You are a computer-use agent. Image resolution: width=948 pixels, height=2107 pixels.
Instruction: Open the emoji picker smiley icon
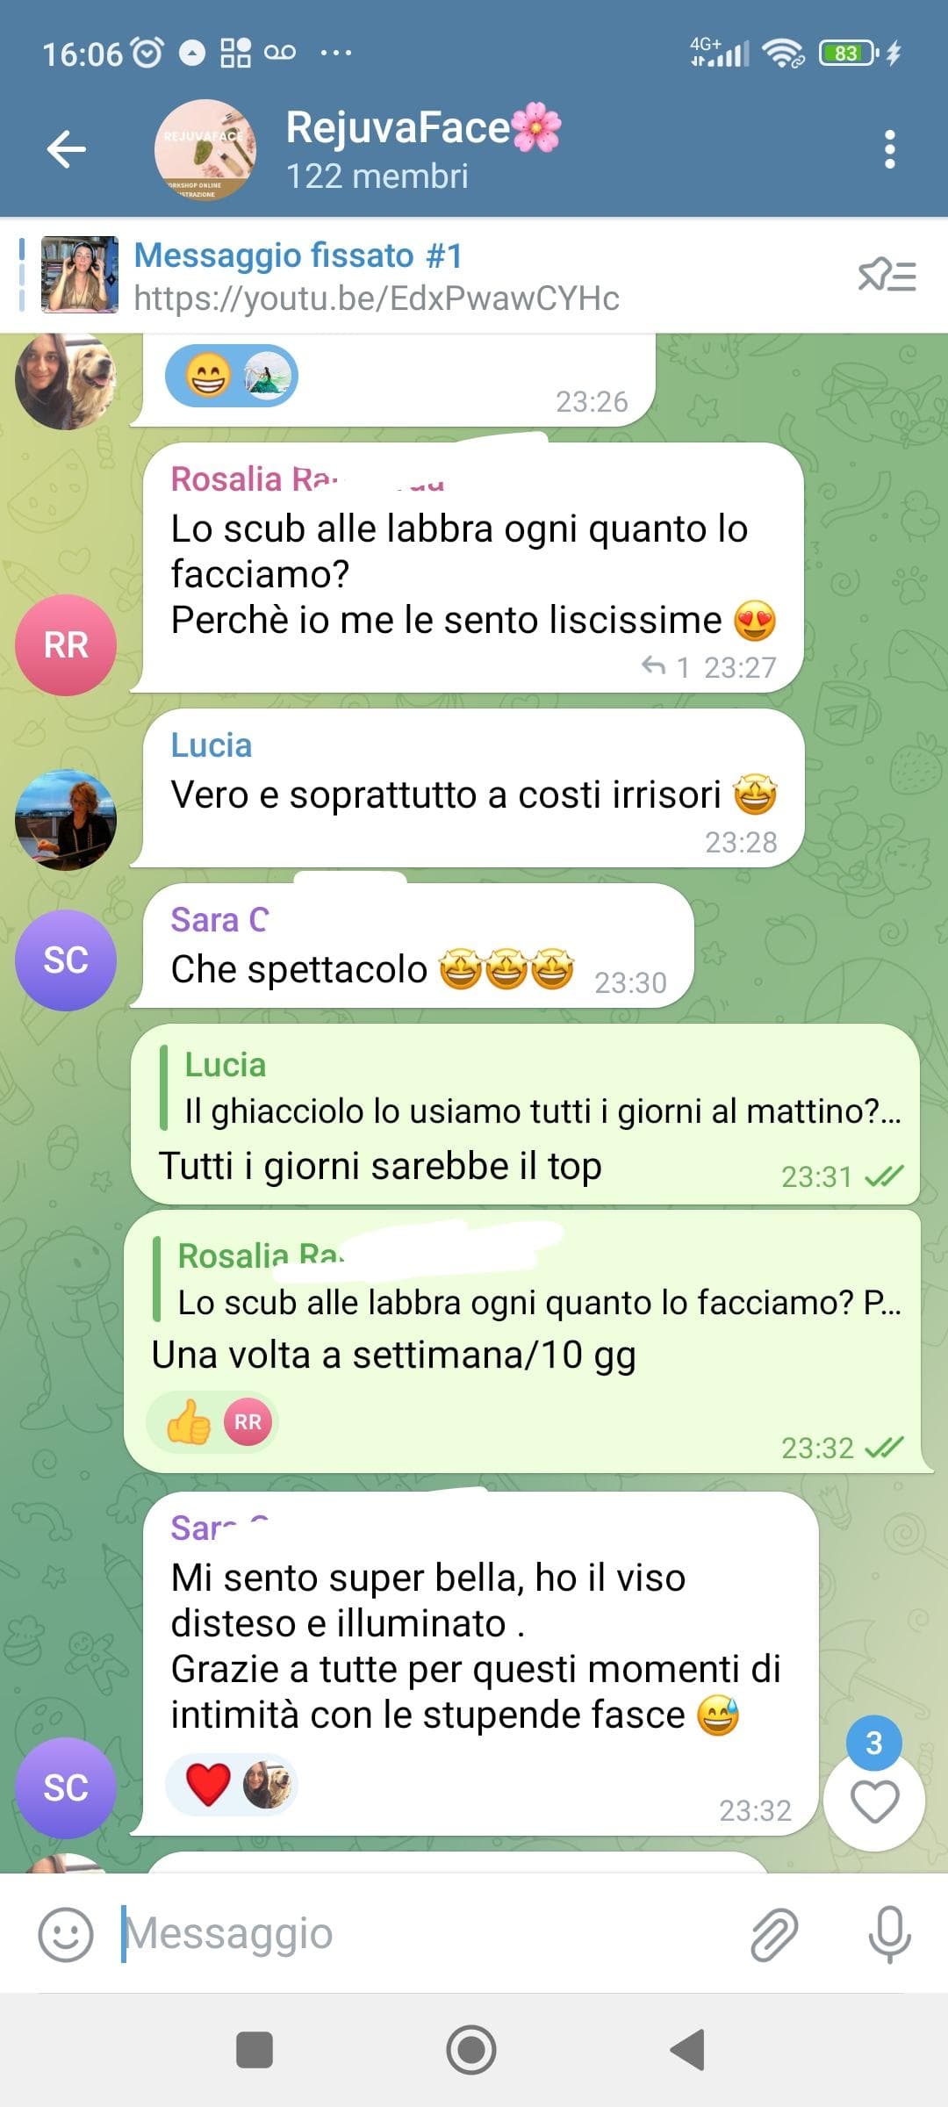click(66, 1934)
